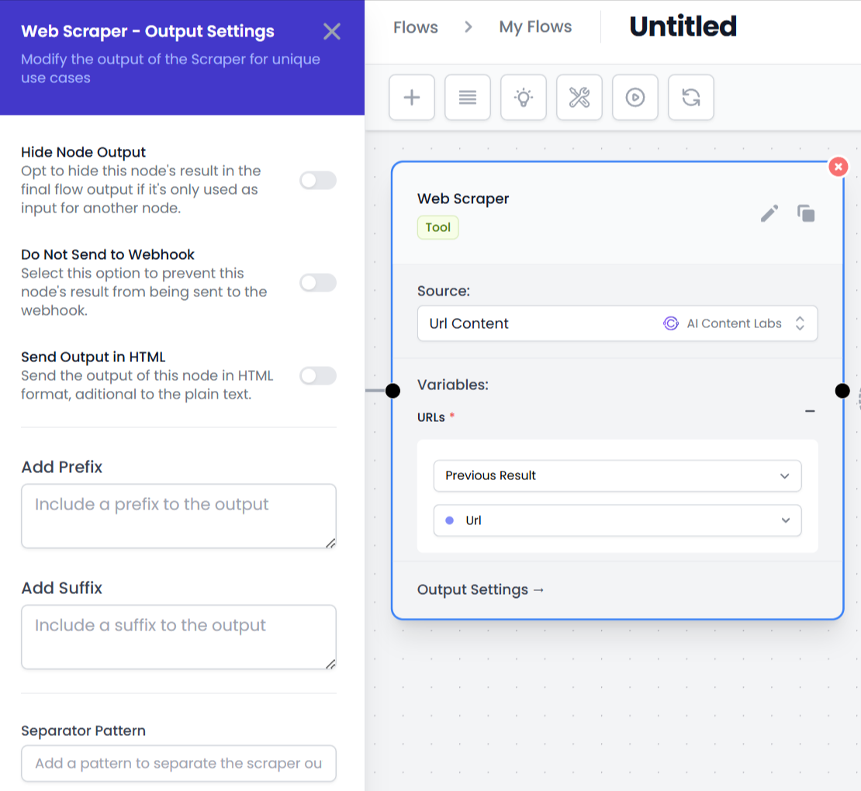This screenshot has height=791, width=861.
Task: Edit Web Scraper node name pencil icon
Action: [x=769, y=213]
